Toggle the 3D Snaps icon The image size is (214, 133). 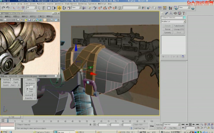click(100, 8)
